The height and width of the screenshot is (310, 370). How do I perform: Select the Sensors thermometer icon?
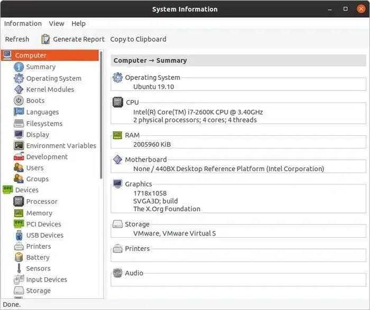pyautogui.click(x=19, y=268)
